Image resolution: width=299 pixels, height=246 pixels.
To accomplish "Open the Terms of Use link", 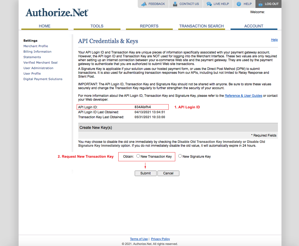I will (139, 239).
